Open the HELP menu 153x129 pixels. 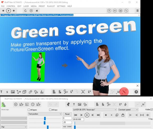click(x=69, y=6)
